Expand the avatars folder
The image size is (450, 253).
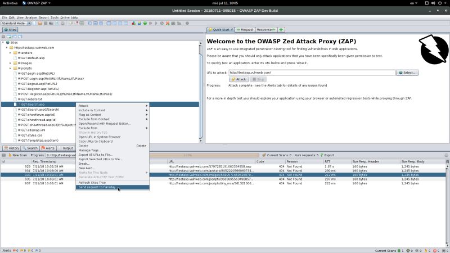coord(10,53)
